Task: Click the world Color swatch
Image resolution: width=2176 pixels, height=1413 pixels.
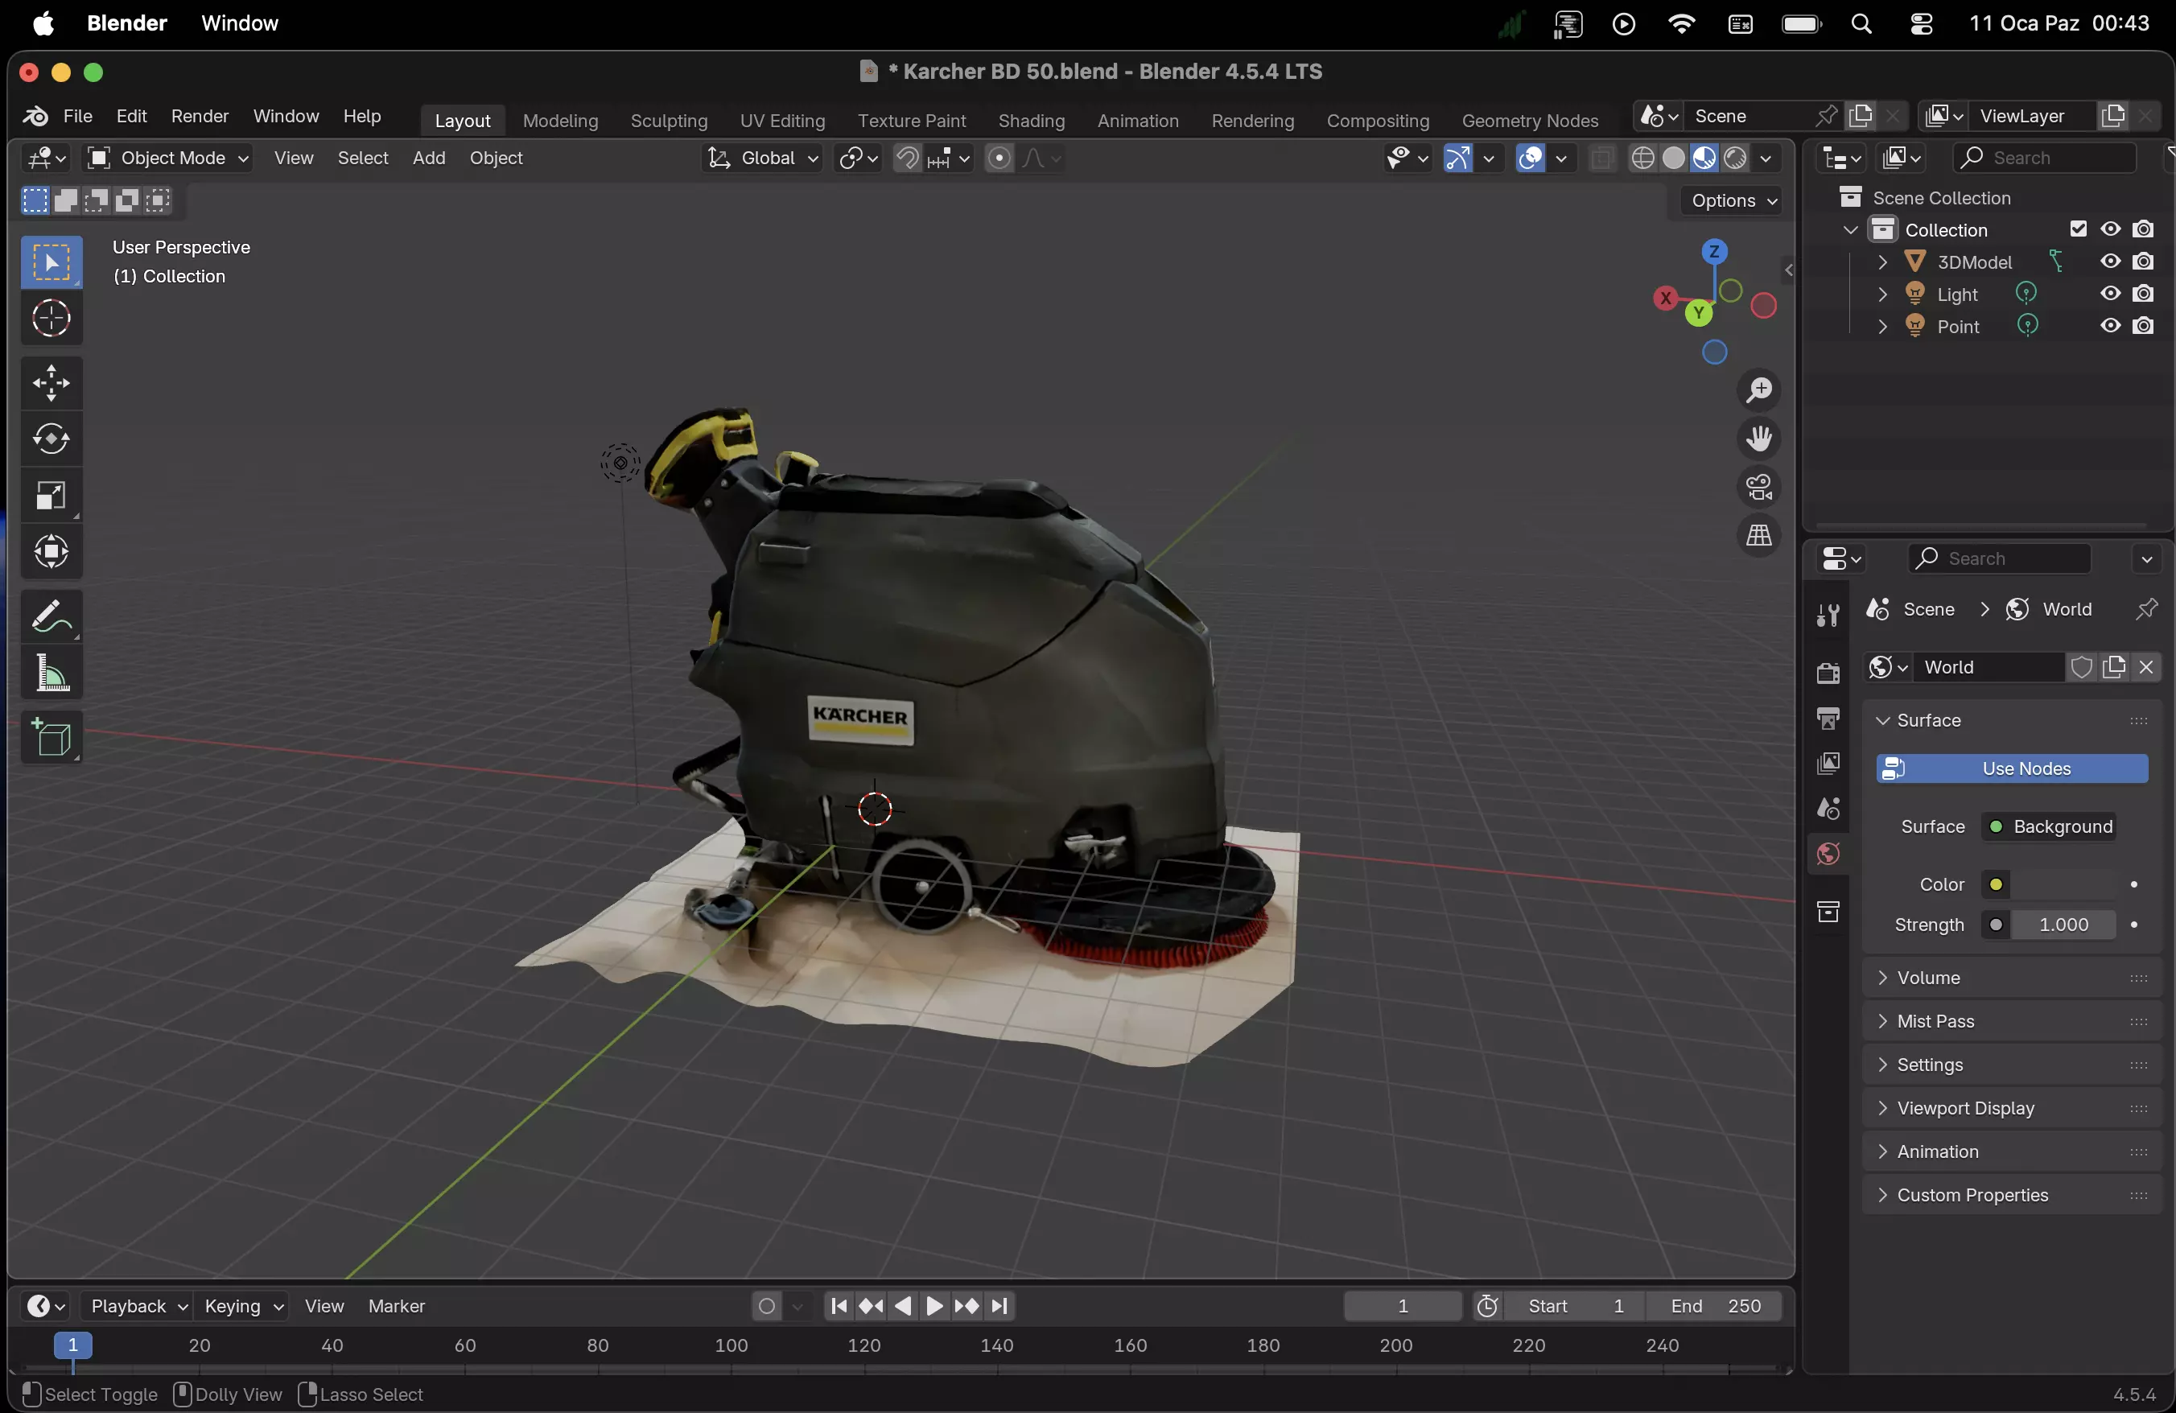Action: point(2062,884)
